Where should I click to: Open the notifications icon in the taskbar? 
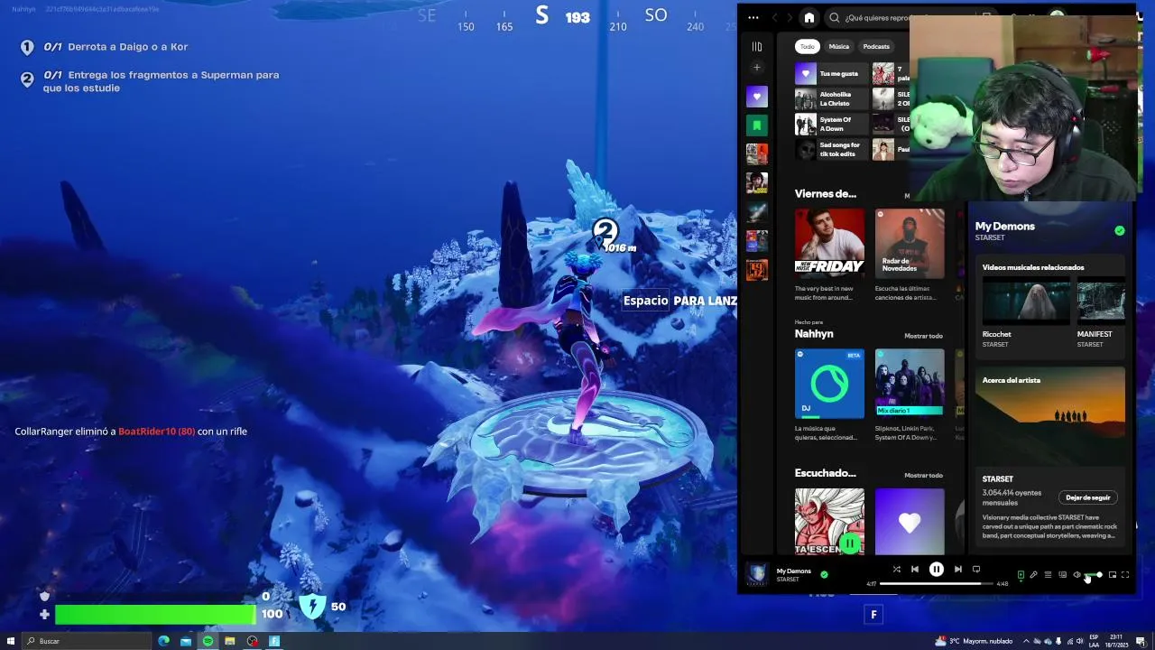click(x=1141, y=641)
